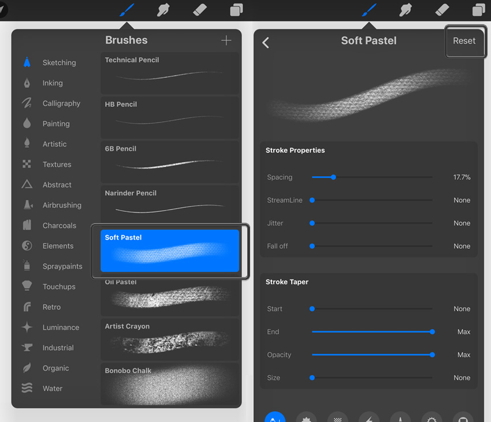Select the eraser tool above Soft Pastel settings

442,10
